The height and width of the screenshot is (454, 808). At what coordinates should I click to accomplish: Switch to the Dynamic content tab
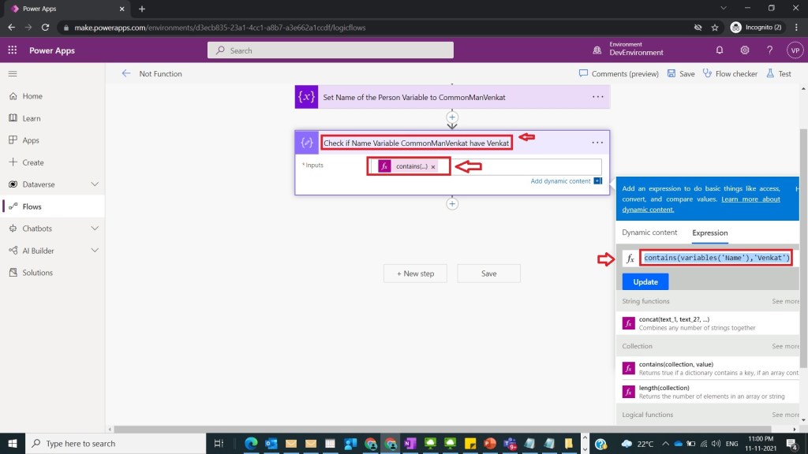coord(649,233)
